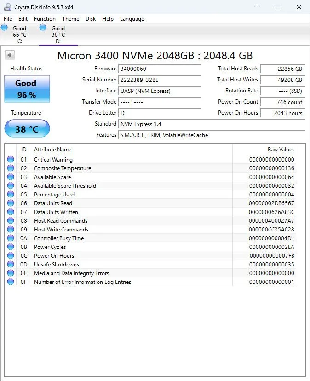Click the Host Write Commands status orb
Image resolution: width=310 pixels, height=381 pixels.
click(x=11, y=229)
